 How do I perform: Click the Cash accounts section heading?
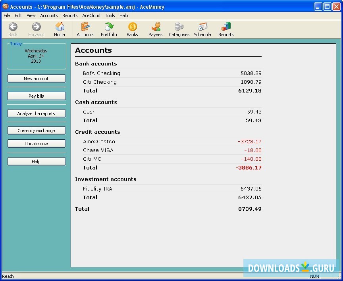click(x=96, y=102)
